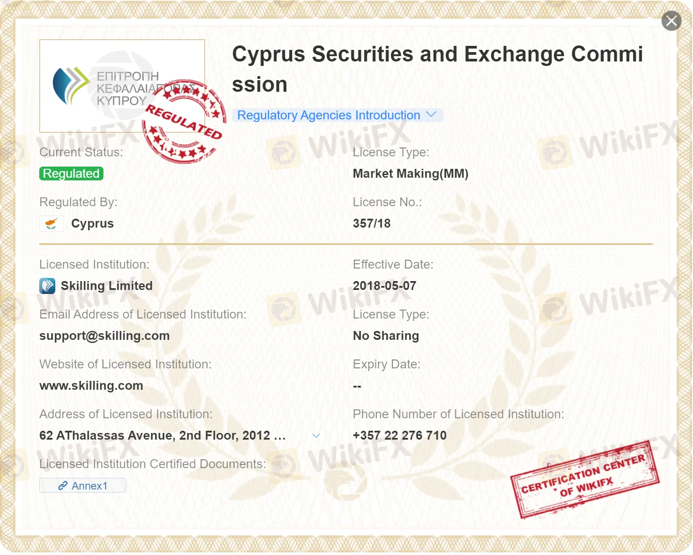Click the Cyprus Securities and Exchange Commission title

(x=437, y=69)
